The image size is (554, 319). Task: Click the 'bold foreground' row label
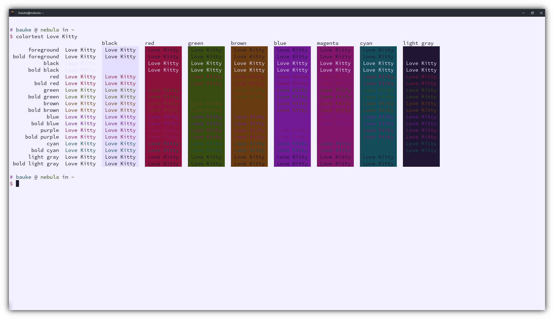click(36, 57)
